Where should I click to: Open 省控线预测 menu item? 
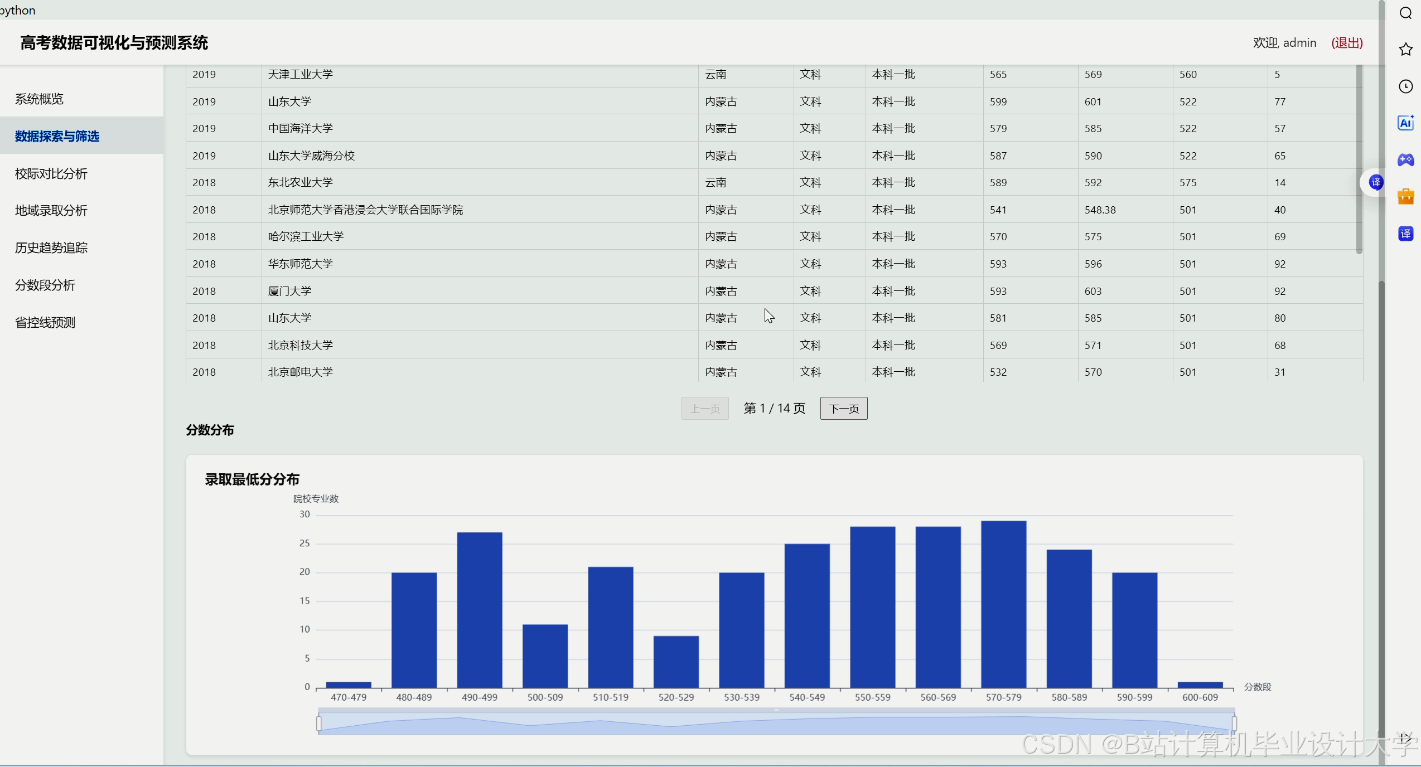[45, 323]
